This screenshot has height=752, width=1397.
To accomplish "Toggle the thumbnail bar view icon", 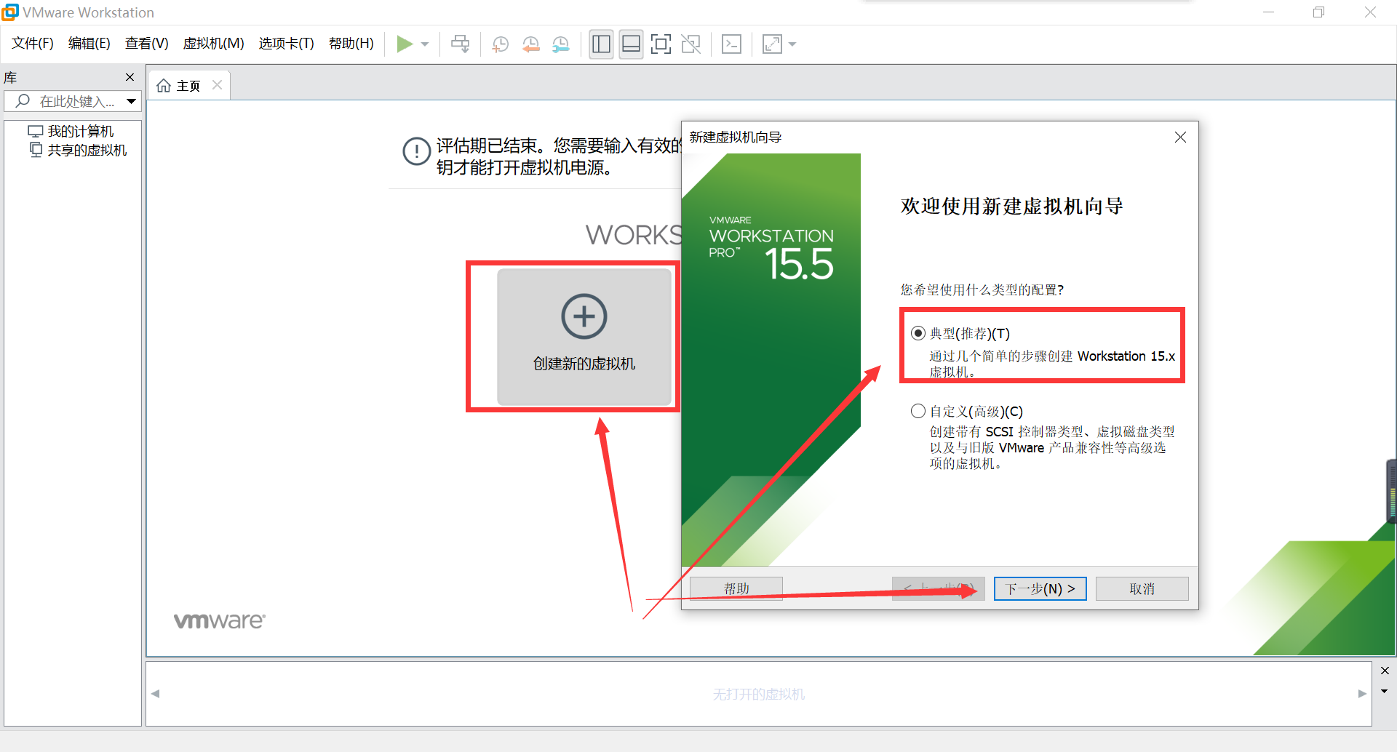I will (631, 44).
